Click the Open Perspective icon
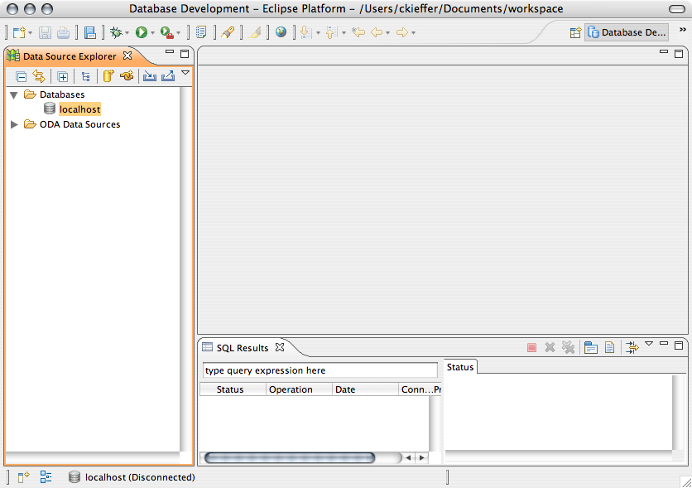Viewport: 692px width, 488px height. pyautogui.click(x=575, y=32)
